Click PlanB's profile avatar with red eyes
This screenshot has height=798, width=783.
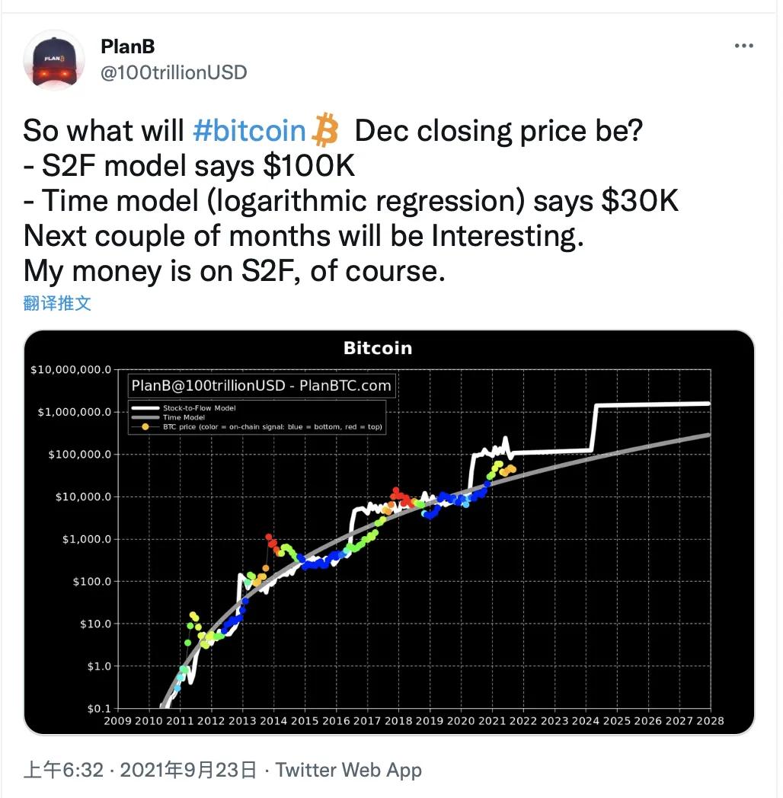(54, 60)
